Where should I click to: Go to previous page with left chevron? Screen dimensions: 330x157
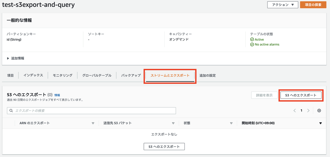(x=295, y=111)
